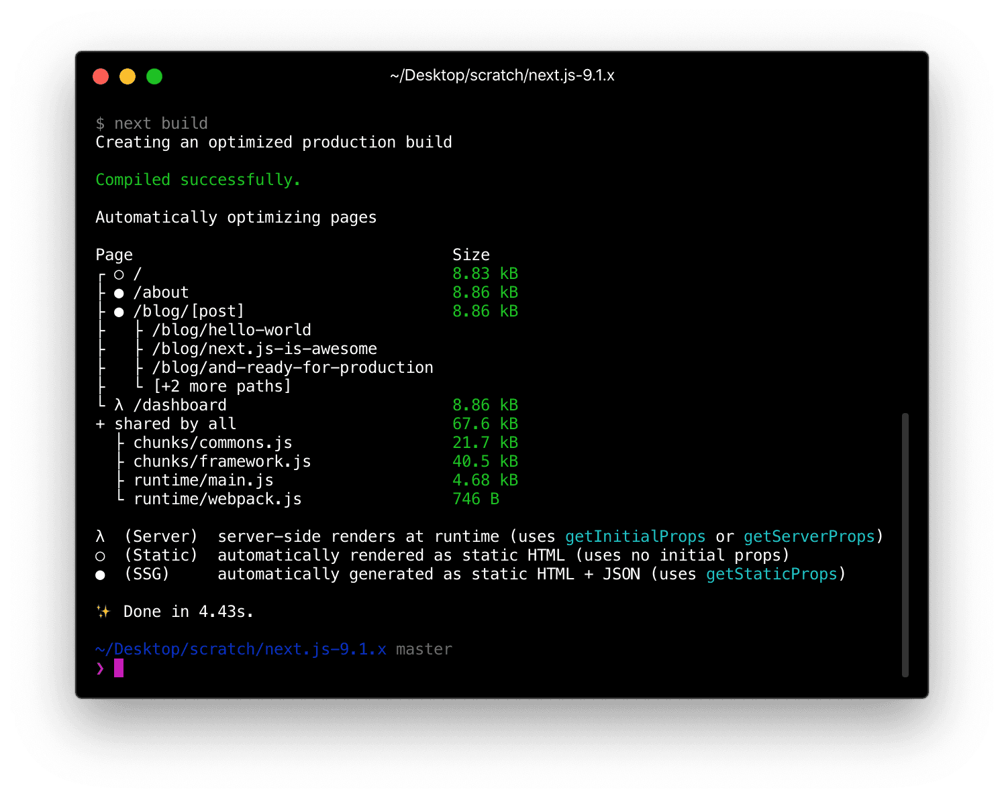Image resolution: width=1004 pixels, height=798 pixels.
Task: Click the 'master' branch name
Action: point(424,649)
